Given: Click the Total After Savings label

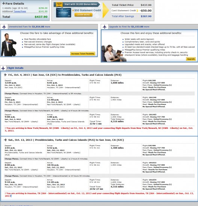Looking at the screenshot, I should coord(123,16).
